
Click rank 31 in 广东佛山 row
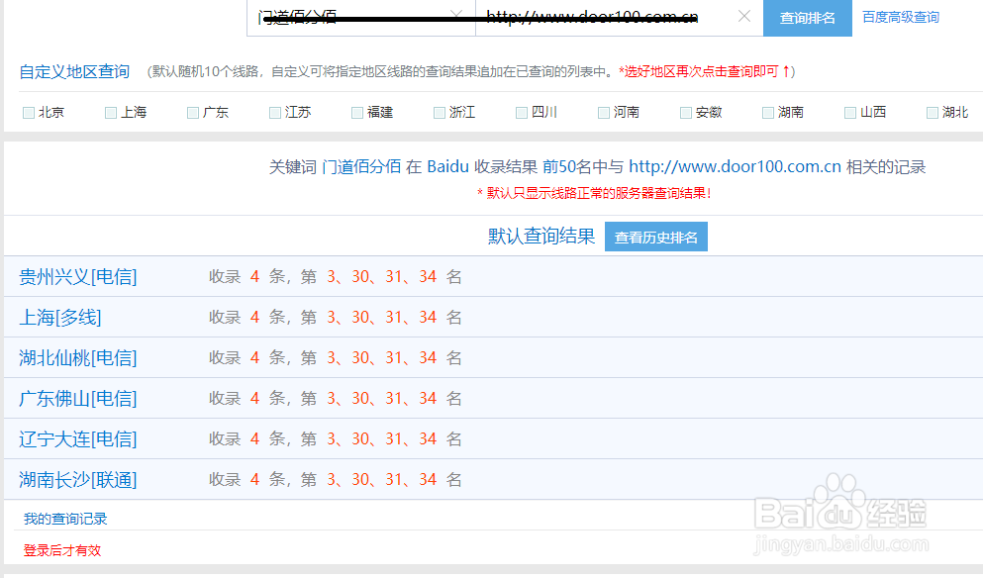coord(394,398)
